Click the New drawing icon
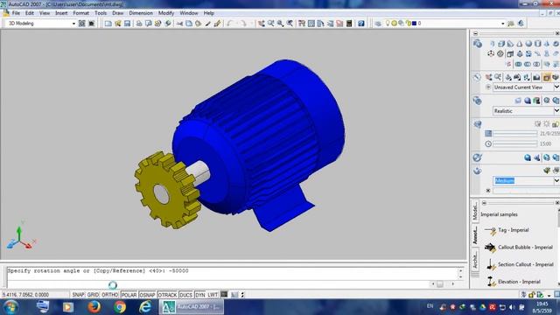Image resolution: width=560 pixels, height=315 pixels. 108,24
